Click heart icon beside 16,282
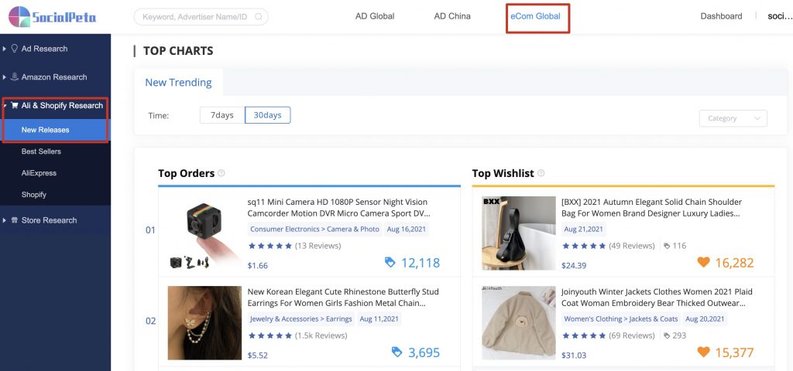 tap(703, 262)
